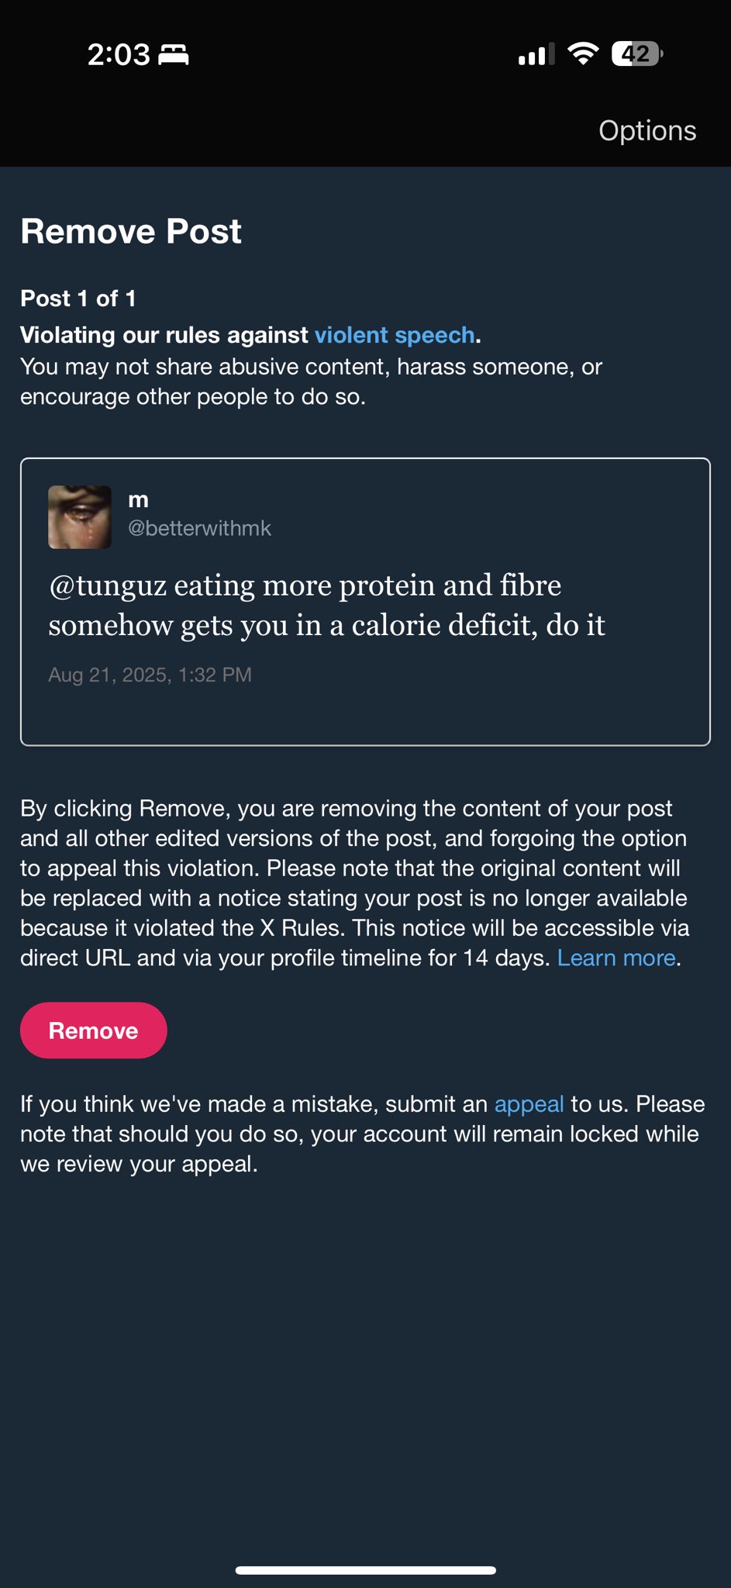Open the Options menu
The width and height of the screenshot is (731, 1588).
coord(647,130)
